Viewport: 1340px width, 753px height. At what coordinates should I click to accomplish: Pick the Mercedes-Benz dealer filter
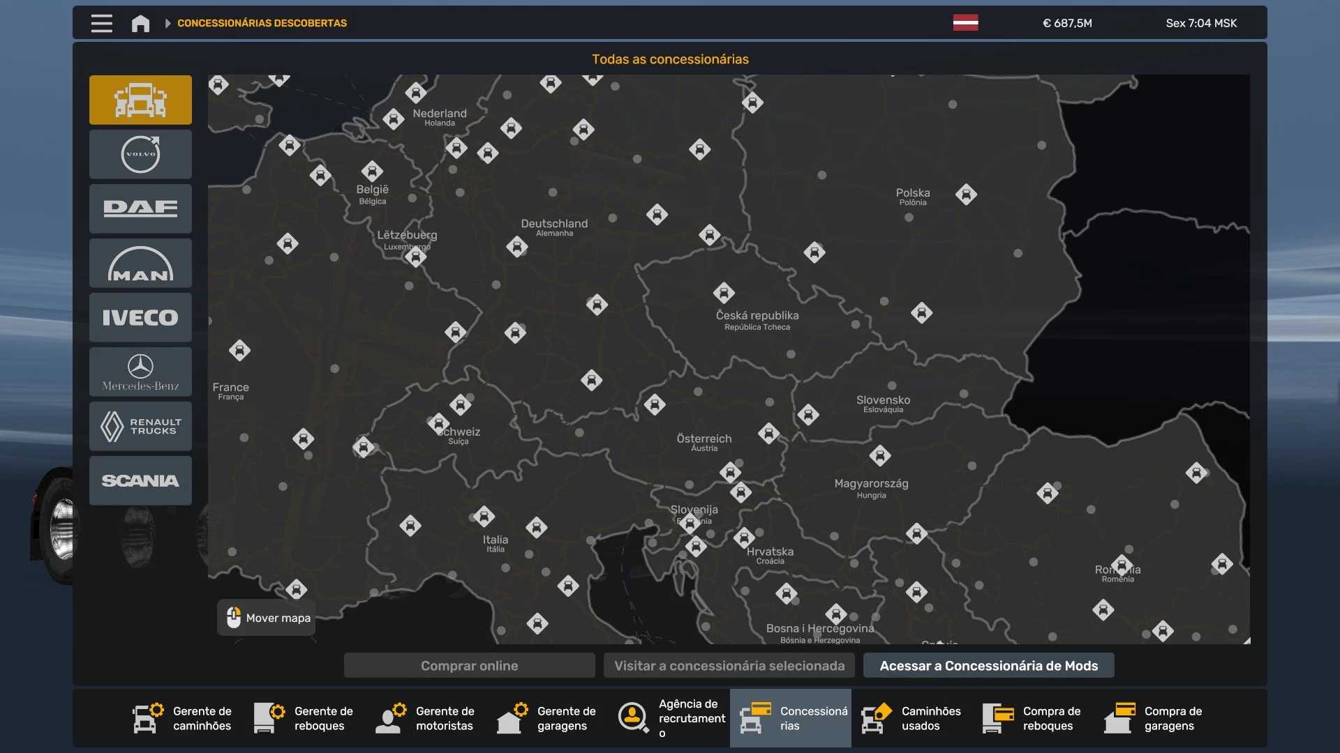tap(140, 372)
